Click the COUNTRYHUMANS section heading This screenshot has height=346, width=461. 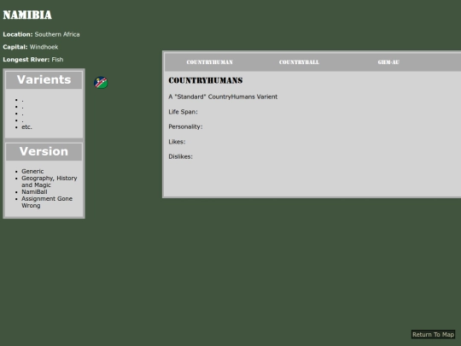(206, 80)
